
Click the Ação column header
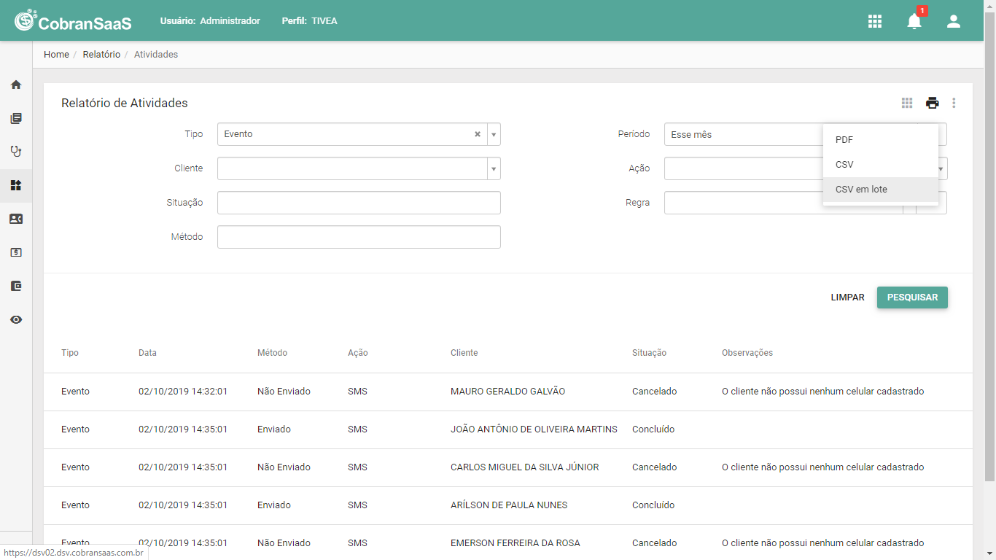(358, 353)
